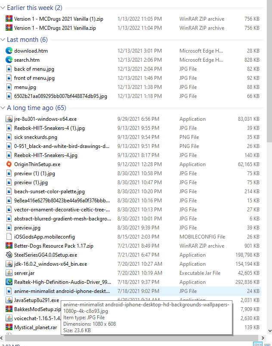The image size is (272, 346).
Task: Click the horizontal scrollbar right arrow
Action: (263, 338)
